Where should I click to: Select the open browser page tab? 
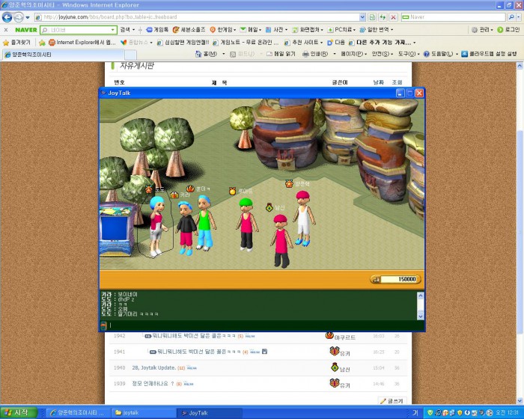coord(31,54)
